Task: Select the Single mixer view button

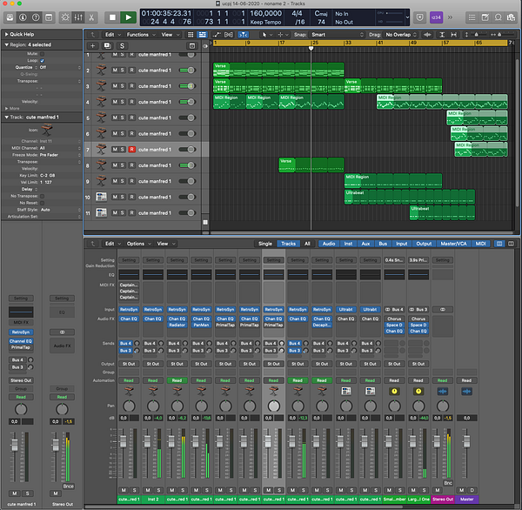Action: 264,244
